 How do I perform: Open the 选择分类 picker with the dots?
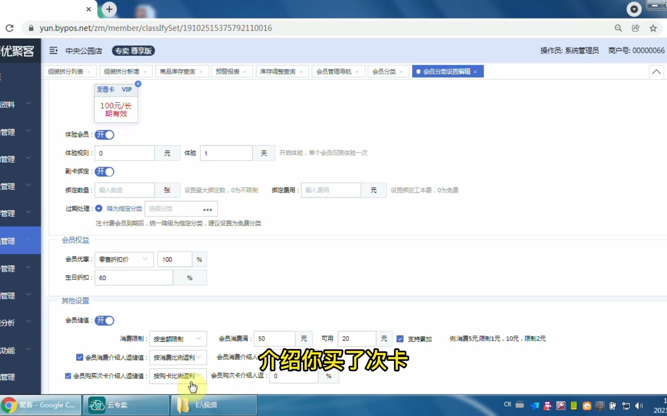pos(208,209)
